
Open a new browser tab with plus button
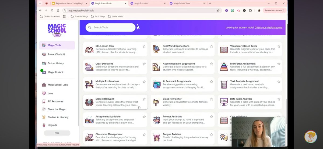click(210, 3)
